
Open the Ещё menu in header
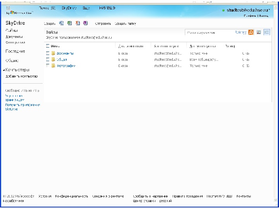86,8
